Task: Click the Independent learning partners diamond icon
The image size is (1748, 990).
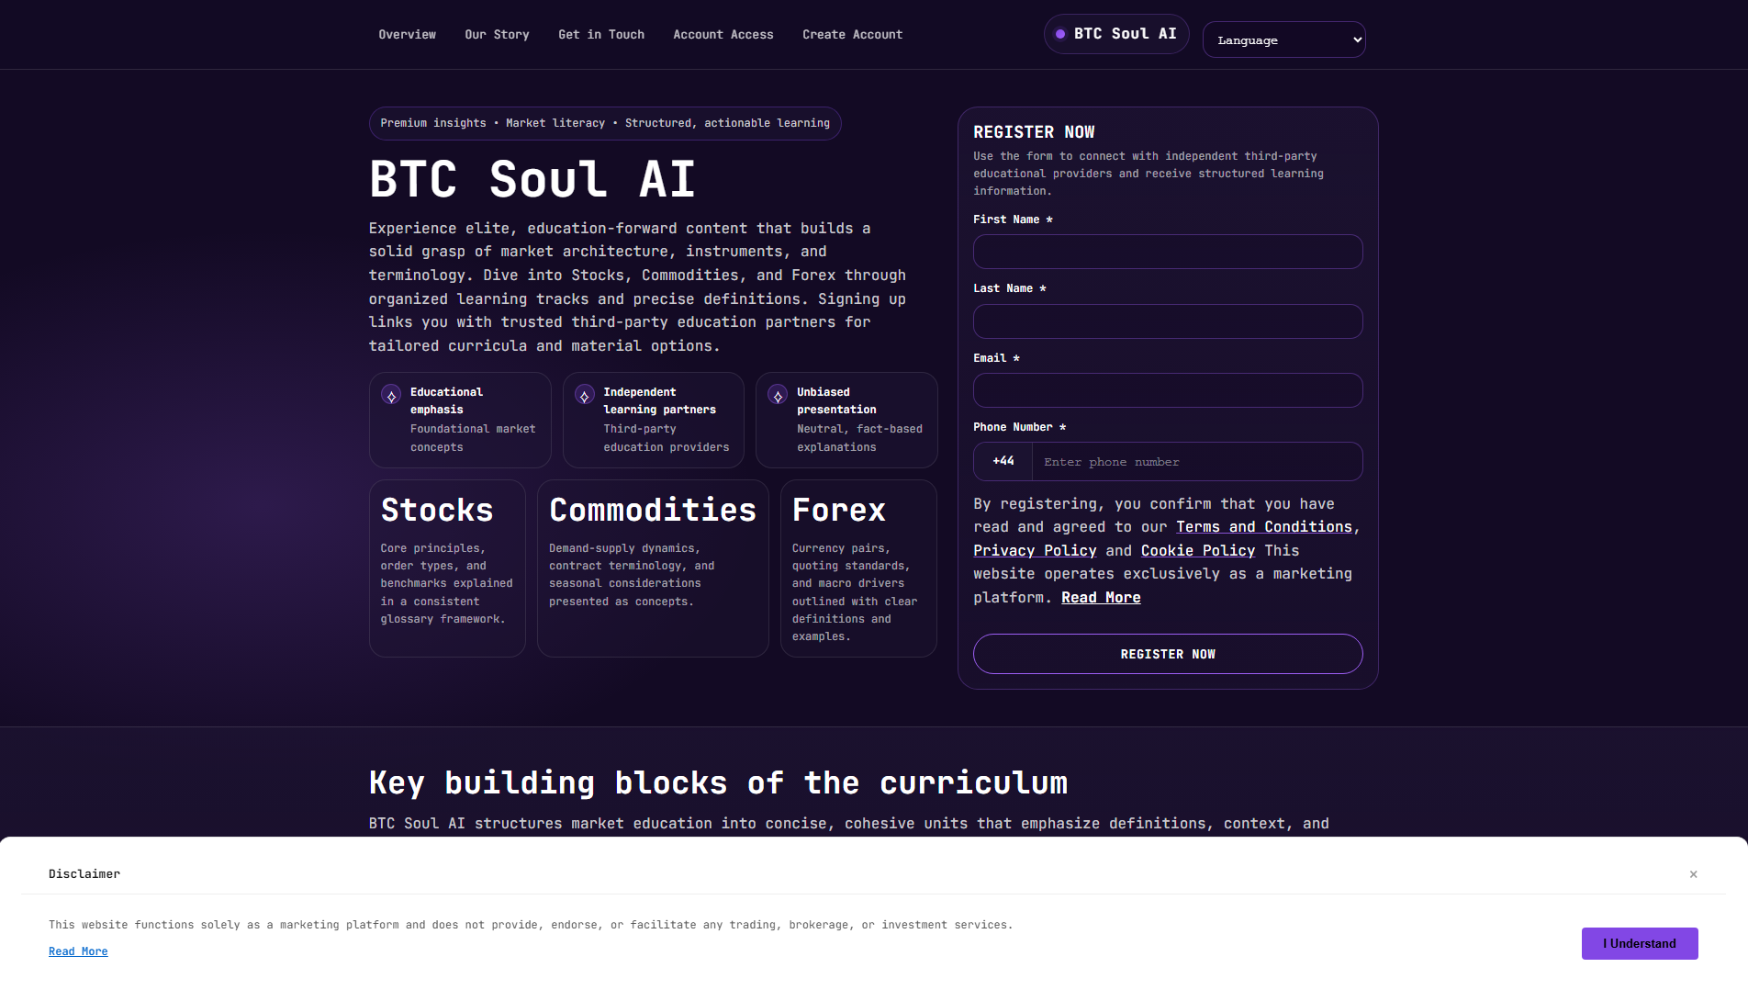Action: pyautogui.click(x=584, y=396)
